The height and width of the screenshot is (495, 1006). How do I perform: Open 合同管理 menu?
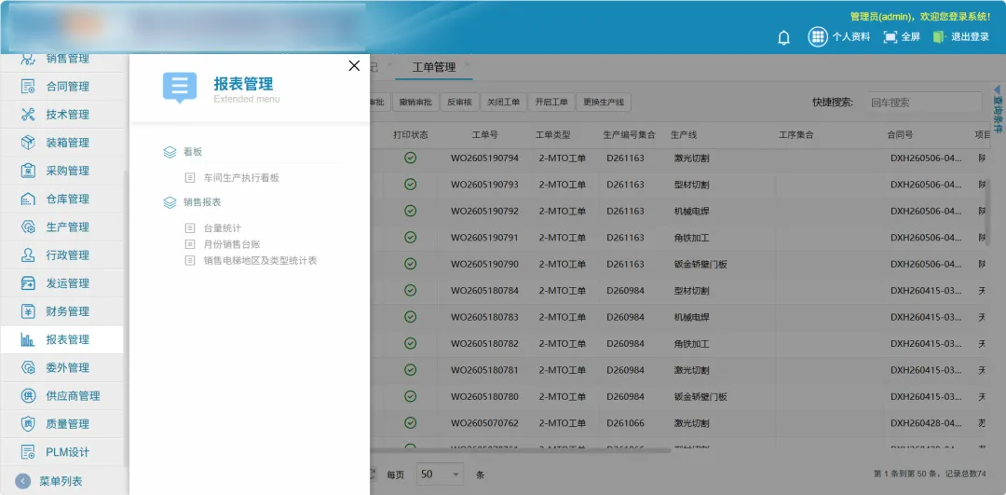(x=67, y=87)
